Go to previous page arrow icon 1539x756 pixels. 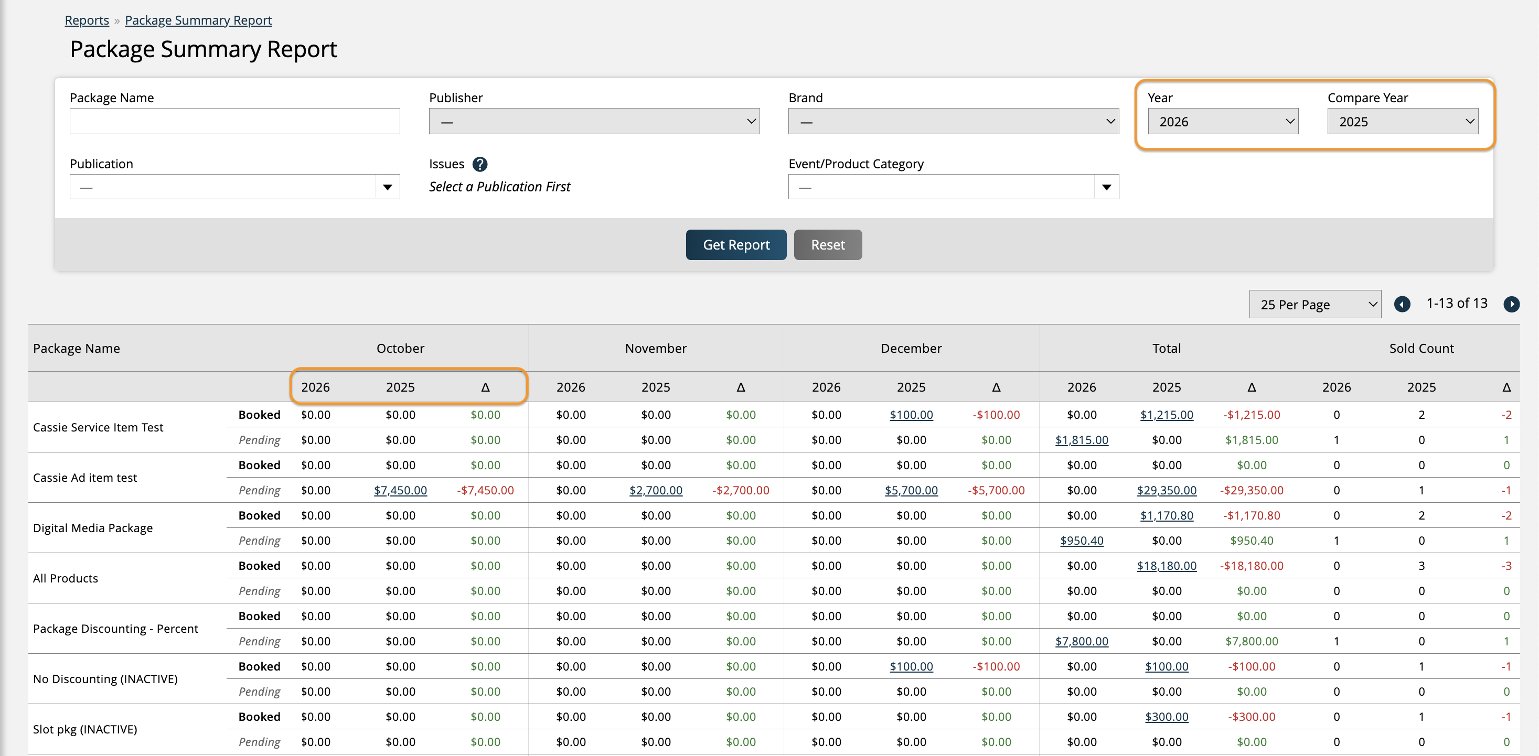coord(1402,305)
